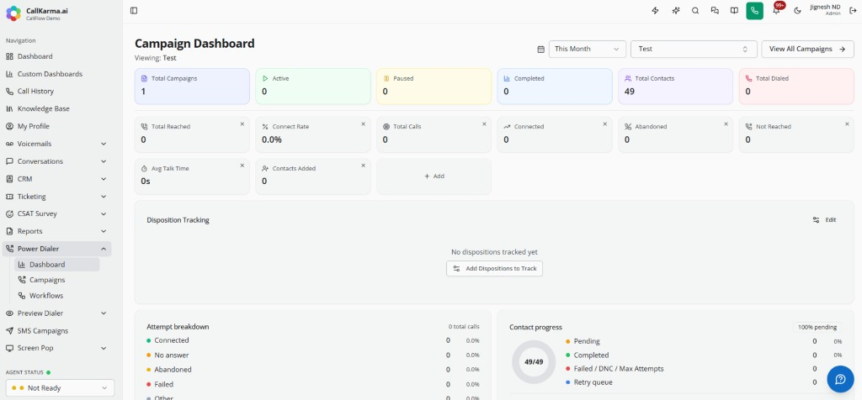The width and height of the screenshot is (862, 400).
Task: Close the Avg Talk Time card
Action: (x=242, y=166)
